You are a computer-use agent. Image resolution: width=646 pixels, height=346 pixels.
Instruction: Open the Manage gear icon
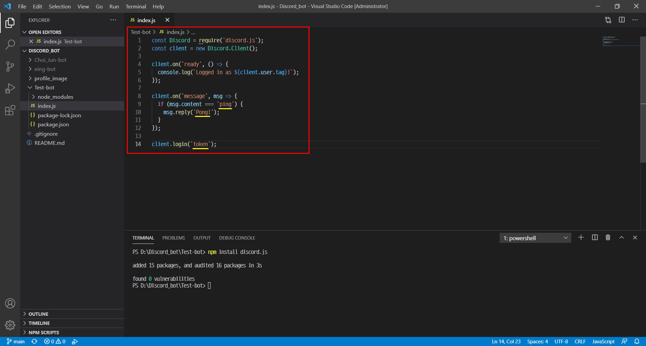pyautogui.click(x=10, y=325)
